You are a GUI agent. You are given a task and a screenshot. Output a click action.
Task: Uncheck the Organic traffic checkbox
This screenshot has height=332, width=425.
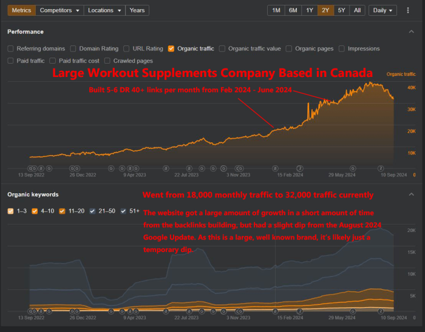click(x=171, y=48)
